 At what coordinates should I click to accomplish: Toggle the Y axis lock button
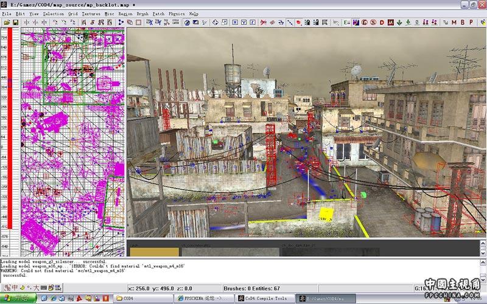[244, 22]
